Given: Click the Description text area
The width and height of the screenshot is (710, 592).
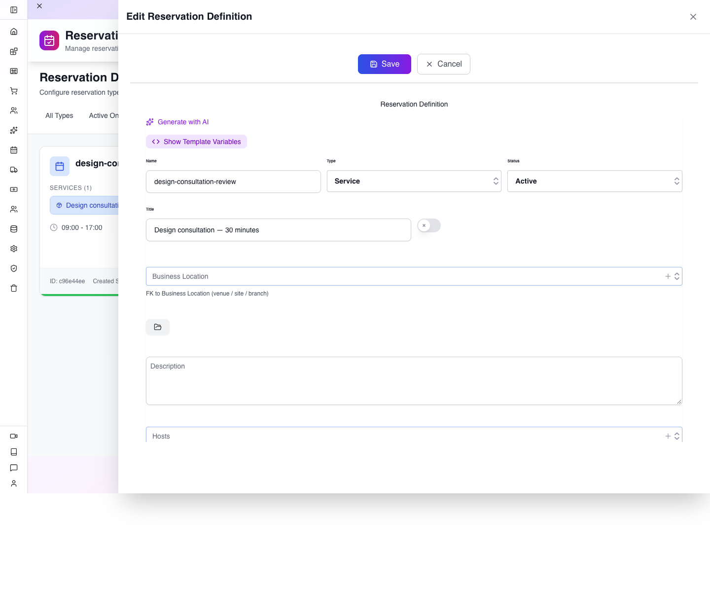Looking at the screenshot, I should (x=414, y=381).
